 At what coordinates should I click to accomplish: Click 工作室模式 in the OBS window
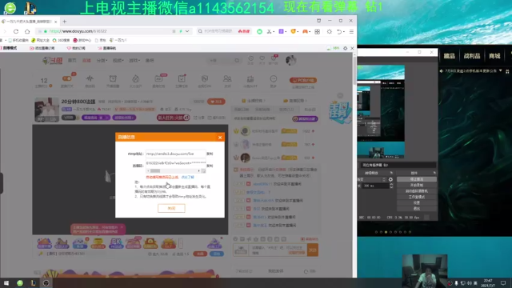pyautogui.click(x=417, y=197)
